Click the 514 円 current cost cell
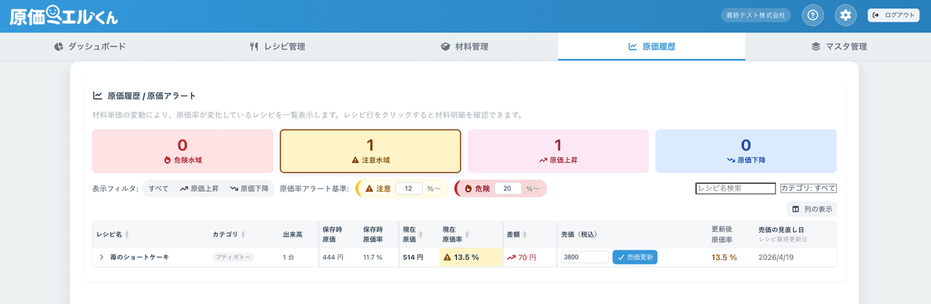931x304 pixels. coord(412,257)
